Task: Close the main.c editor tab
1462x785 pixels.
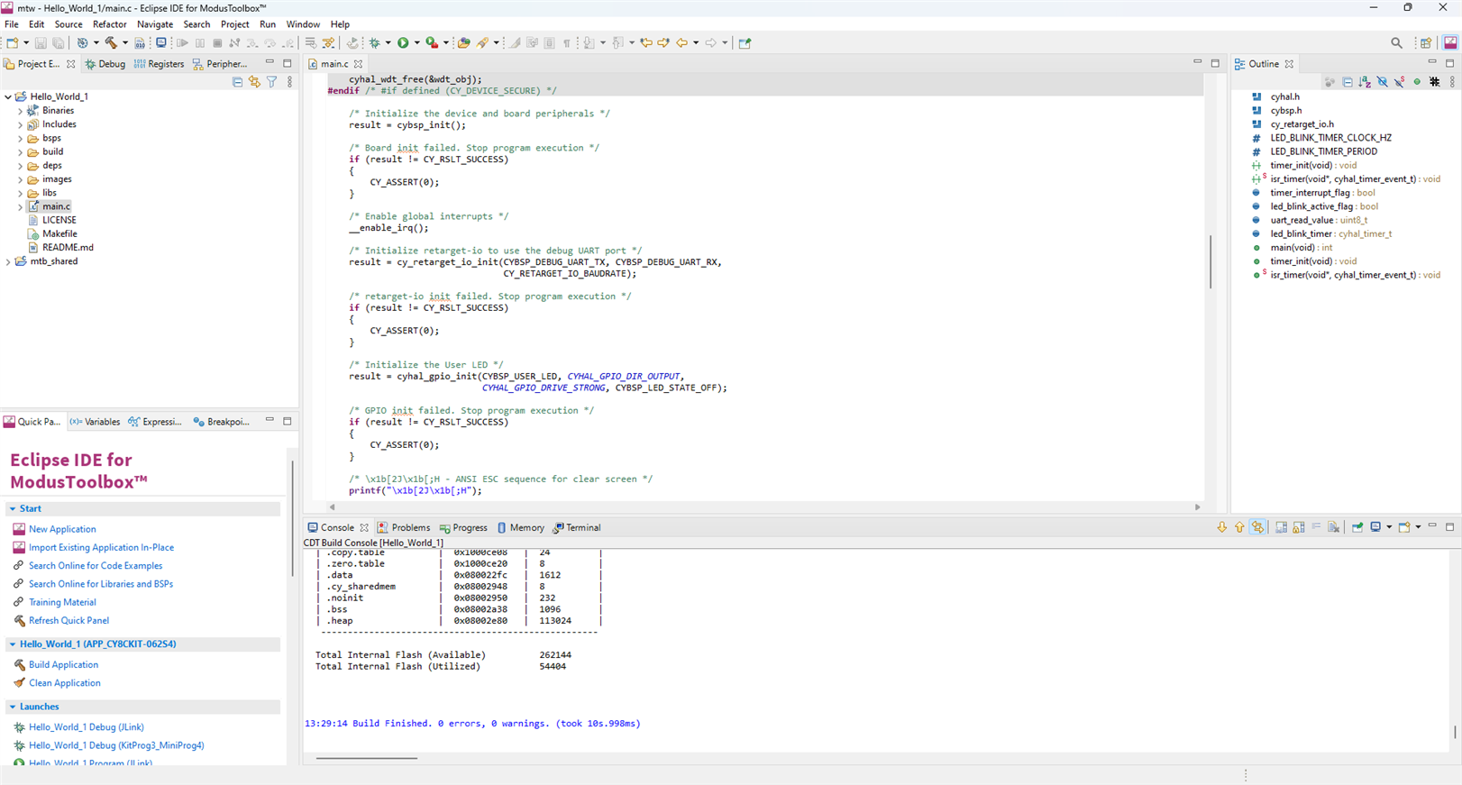Action: click(x=358, y=64)
